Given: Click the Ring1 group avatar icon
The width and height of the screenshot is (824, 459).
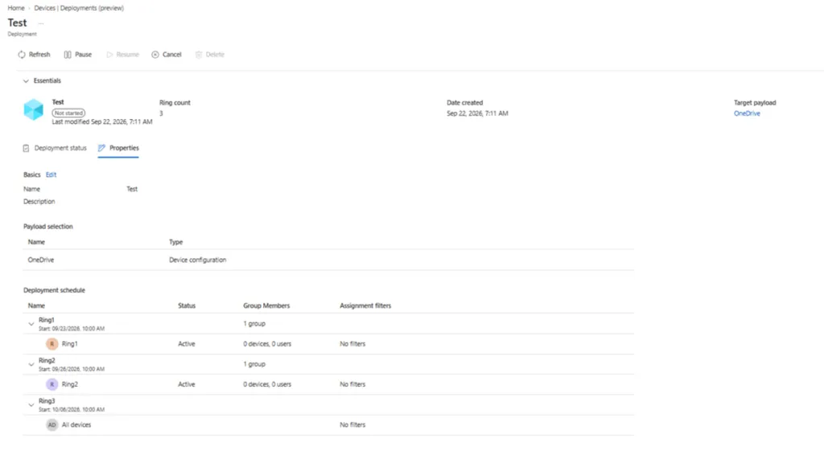Looking at the screenshot, I should tap(52, 344).
